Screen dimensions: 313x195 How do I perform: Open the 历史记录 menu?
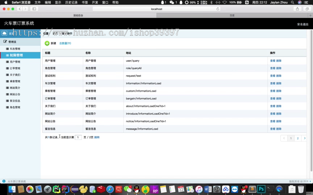(71, 3)
